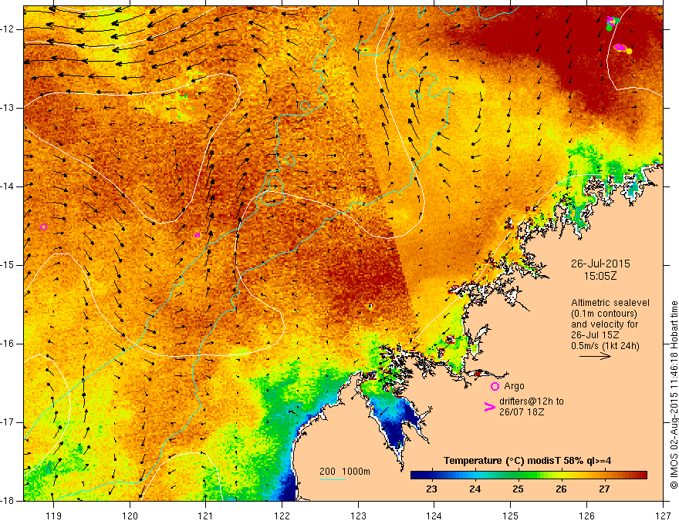Image resolution: width=679 pixels, height=524 pixels.
Task: Click the colorbar tick label 27
Action: [604, 489]
